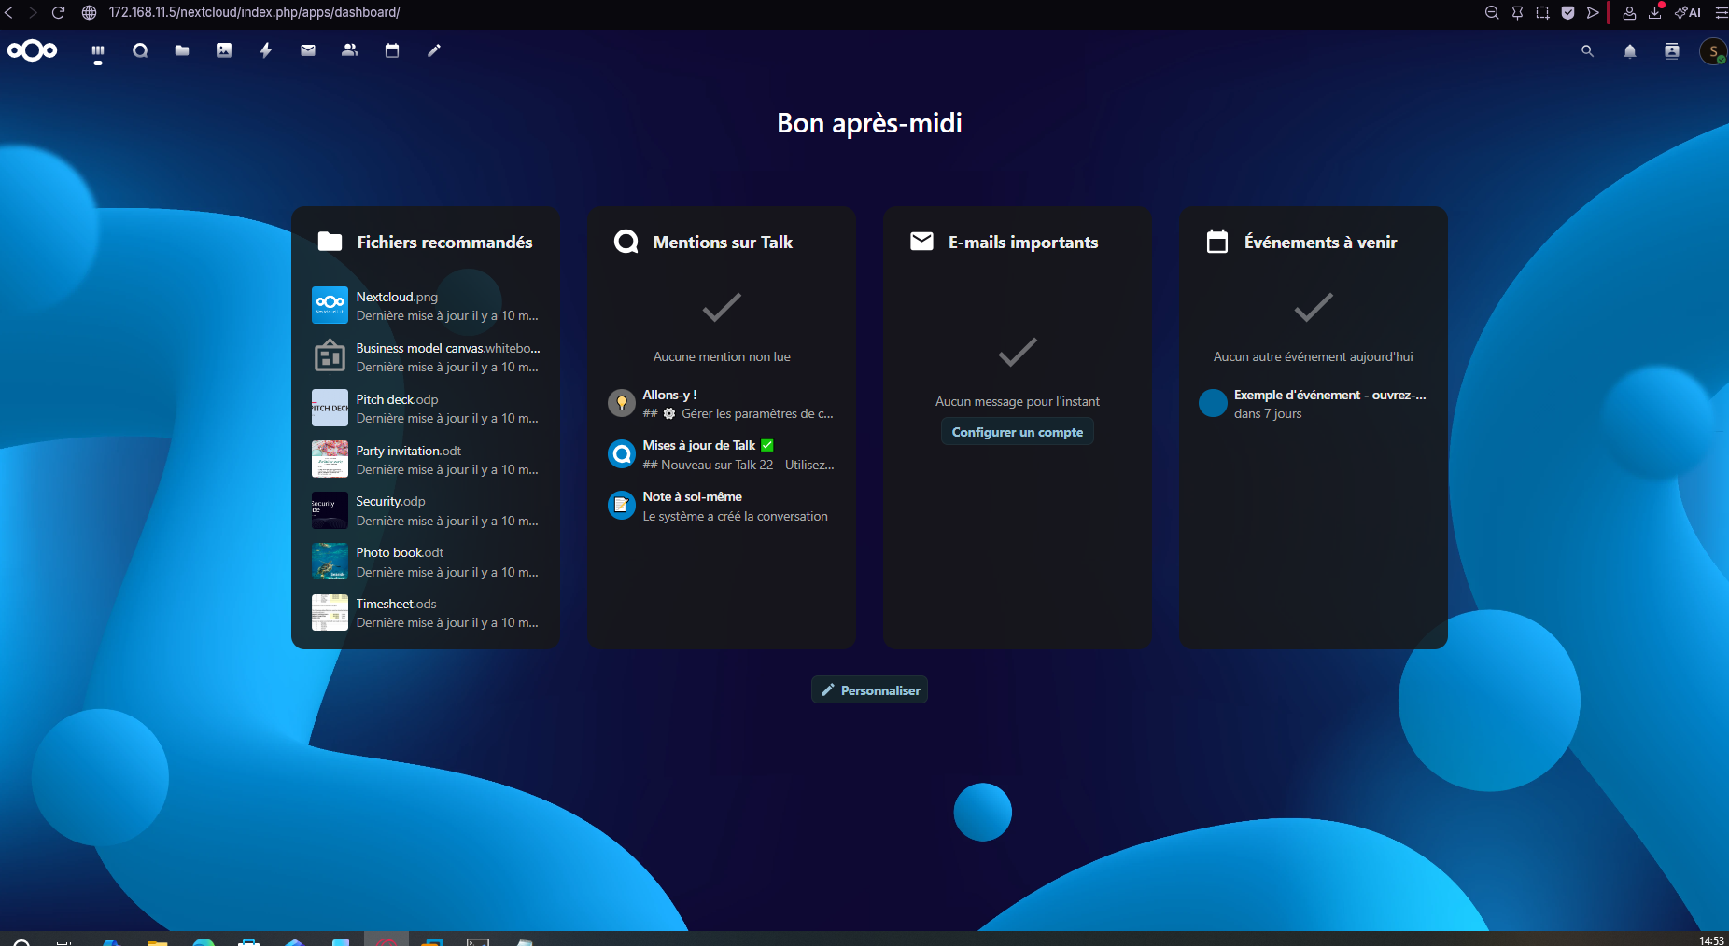The height and width of the screenshot is (946, 1729).
Task: Open the Files app from the top bar
Action: tap(182, 51)
